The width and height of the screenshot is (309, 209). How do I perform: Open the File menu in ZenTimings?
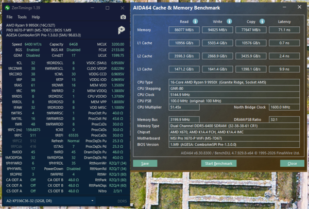click(9, 17)
